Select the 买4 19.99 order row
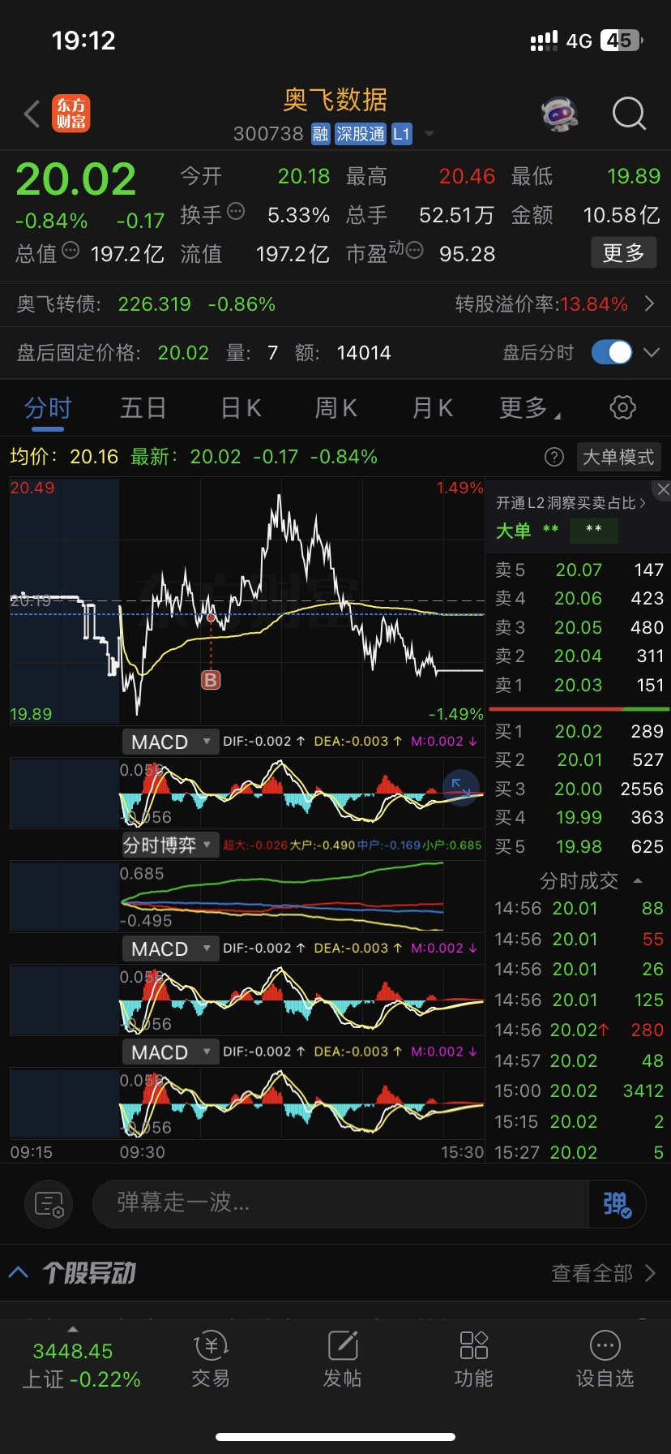This screenshot has height=1454, width=671. tap(579, 817)
